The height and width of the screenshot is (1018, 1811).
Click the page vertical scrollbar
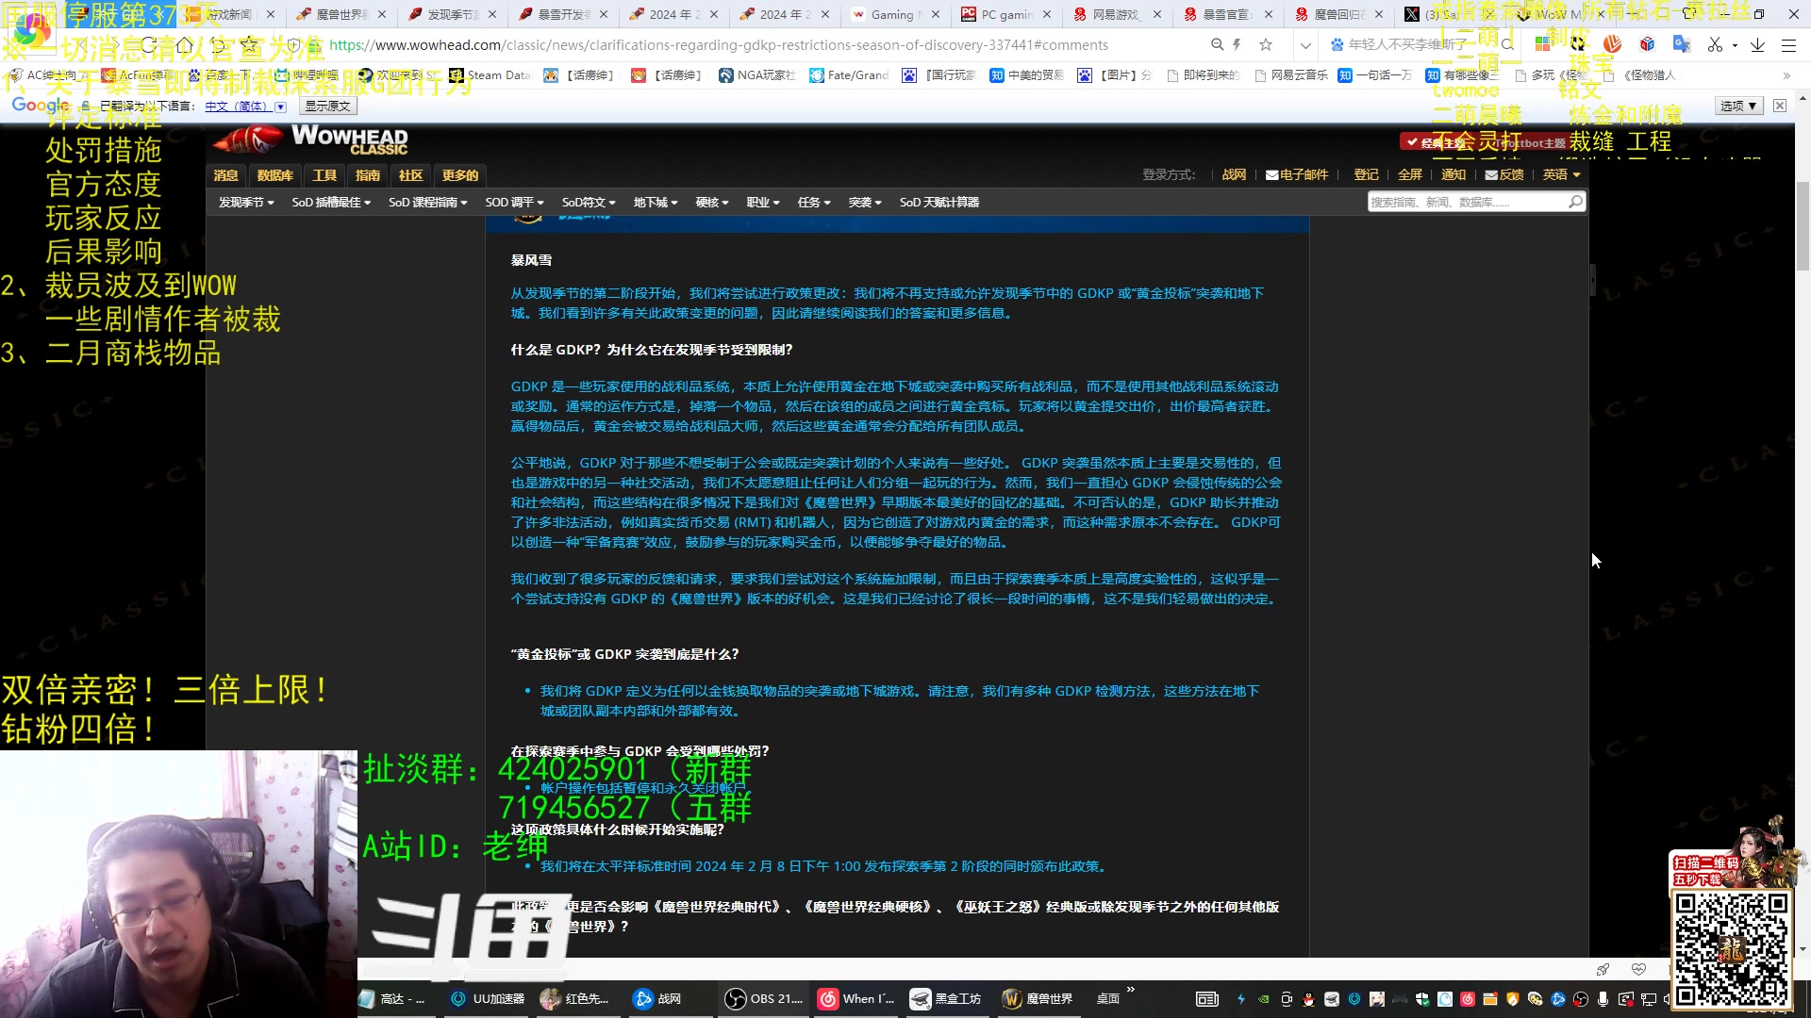coord(1803,226)
